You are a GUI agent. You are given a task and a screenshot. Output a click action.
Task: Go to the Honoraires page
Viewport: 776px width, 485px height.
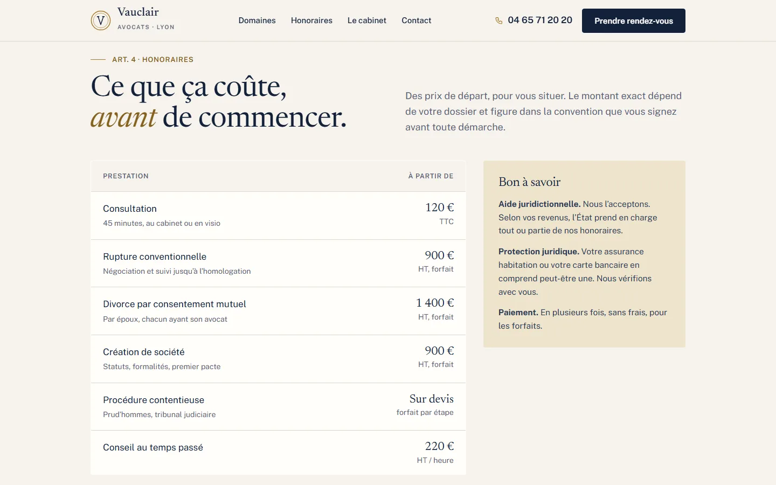coord(311,20)
